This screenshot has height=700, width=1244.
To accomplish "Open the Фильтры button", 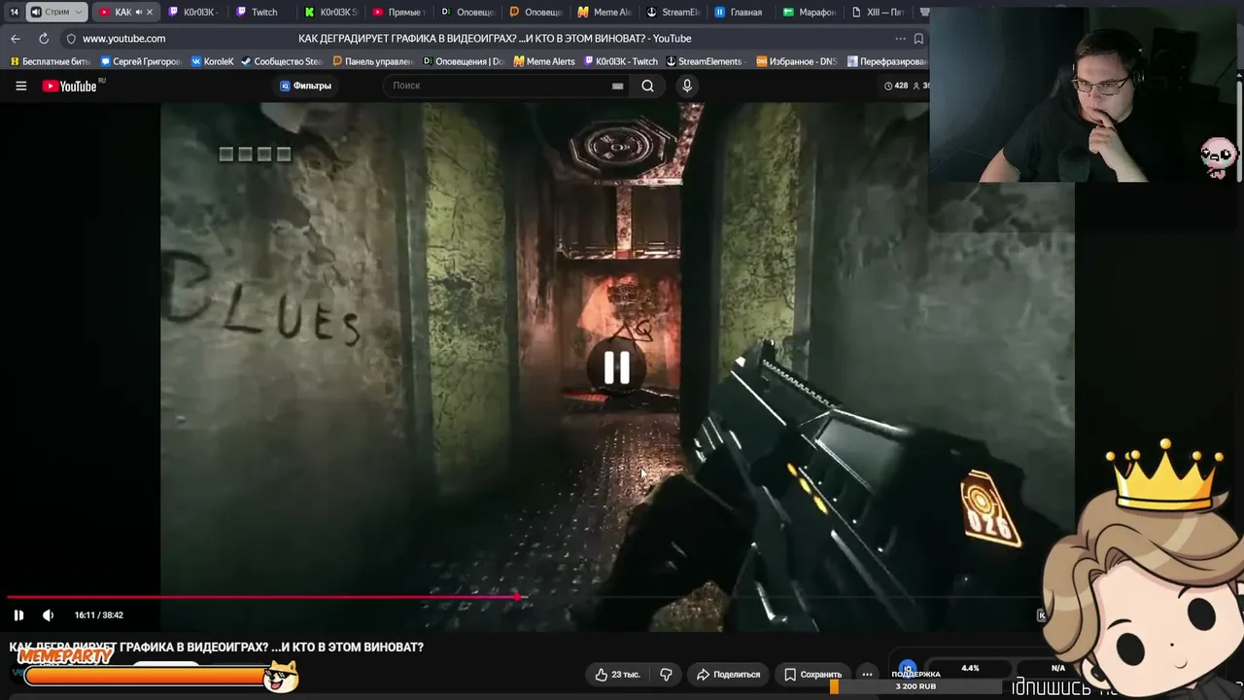I will [x=306, y=86].
